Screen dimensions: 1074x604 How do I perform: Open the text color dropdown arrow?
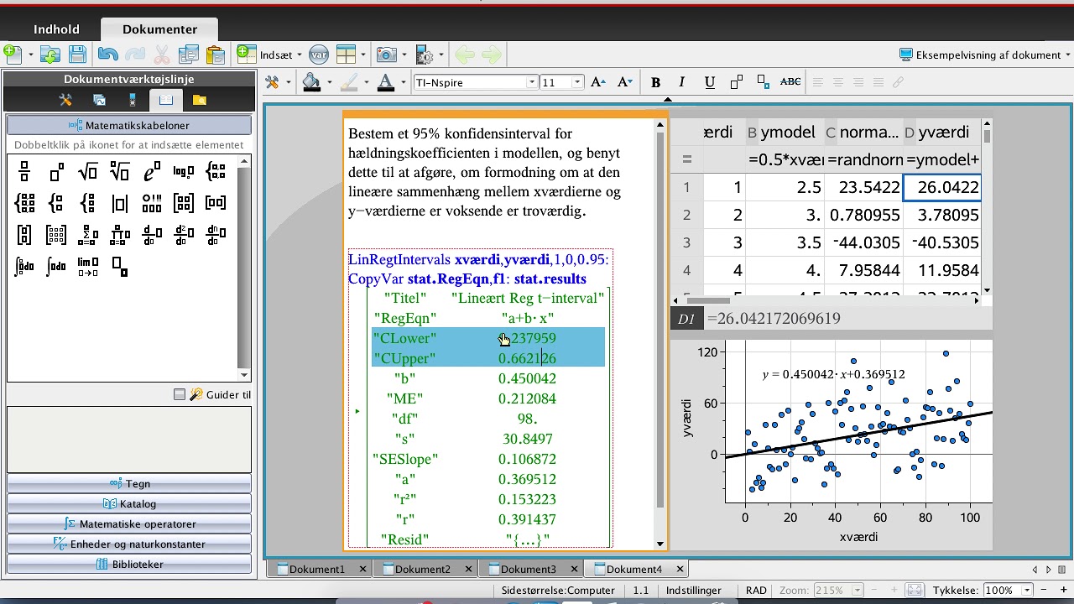(404, 82)
